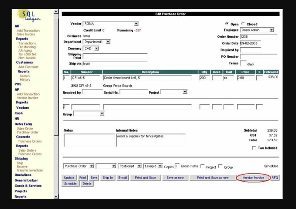Viewport: 296px width, 209px height.
Task: Open the Receive link under Shipping
Action: (22, 167)
